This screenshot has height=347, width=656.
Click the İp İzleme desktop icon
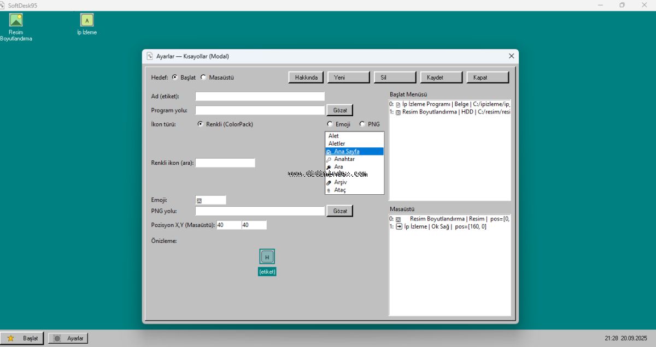[86, 21]
